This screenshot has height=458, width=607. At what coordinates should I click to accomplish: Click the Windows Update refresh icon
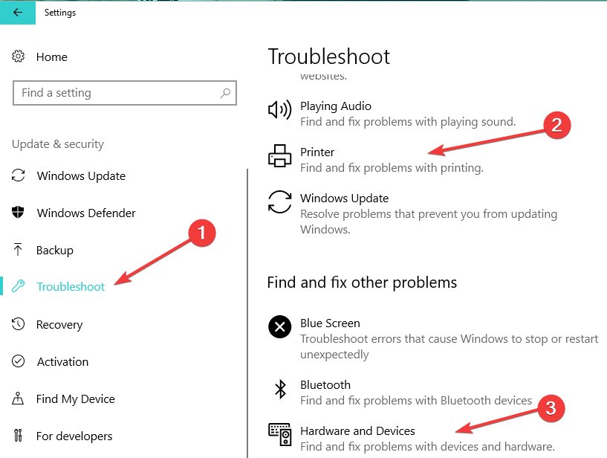(x=279, y=202)
